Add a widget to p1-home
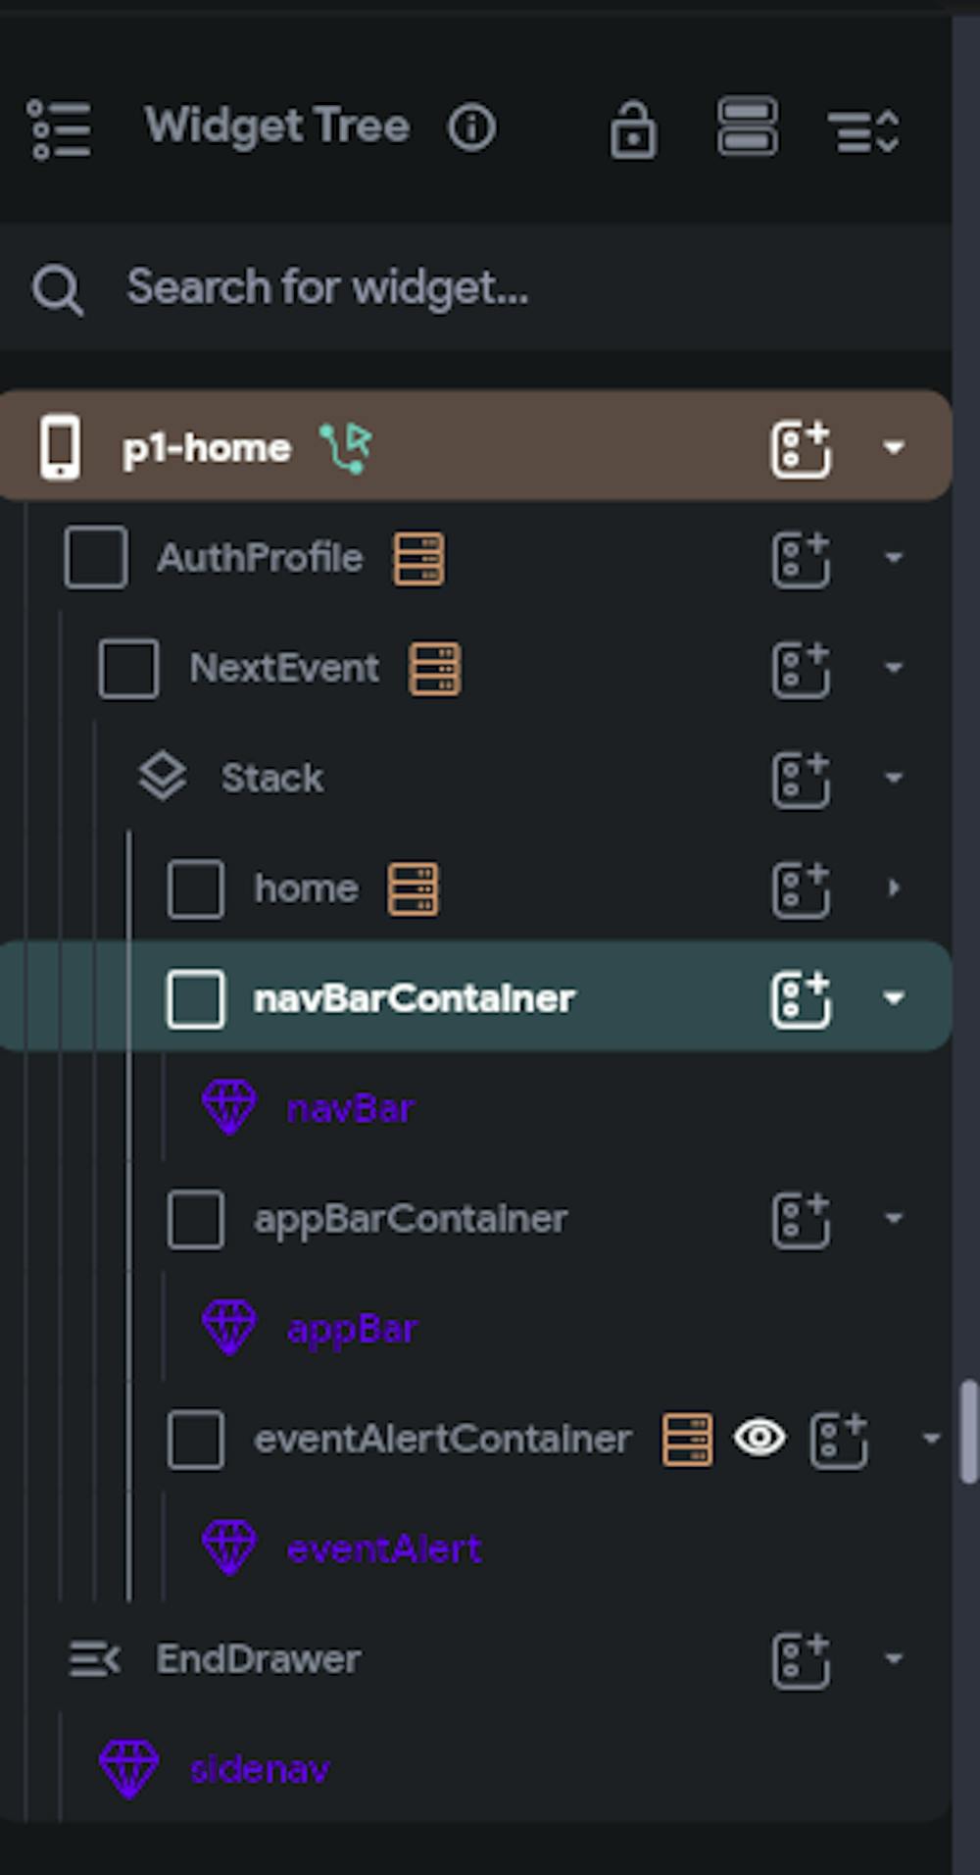The image size is (980, 1875). coord(801,449)
